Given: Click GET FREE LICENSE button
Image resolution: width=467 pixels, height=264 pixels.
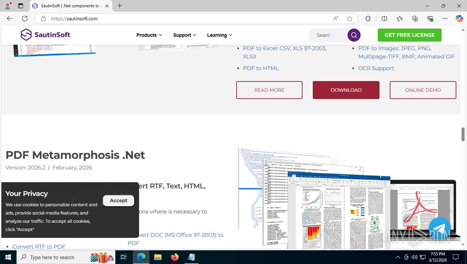Looking at the screenshot, I should point(410,35).
